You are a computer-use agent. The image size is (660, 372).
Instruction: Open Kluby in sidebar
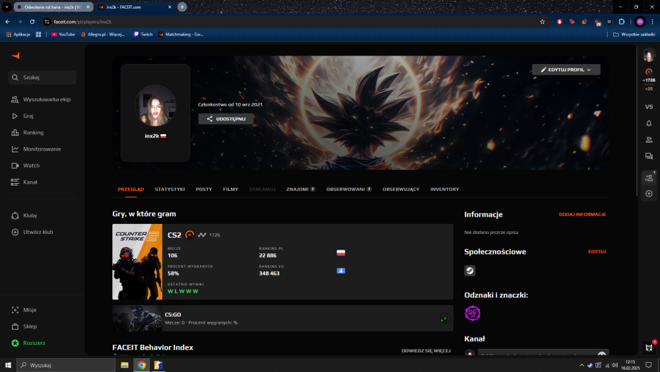[x=24, y=215]
